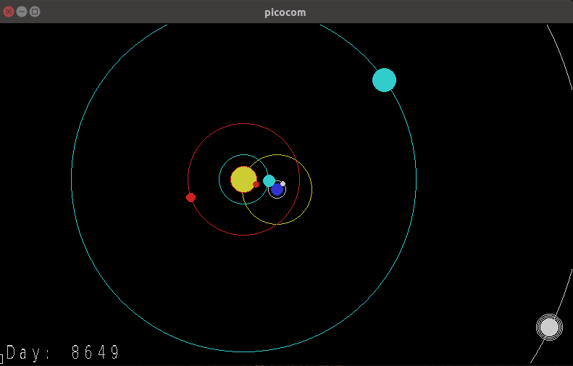Click the yellow orbit circle line
The height and width of the screenshot is (366, 573).
[312, 190]
